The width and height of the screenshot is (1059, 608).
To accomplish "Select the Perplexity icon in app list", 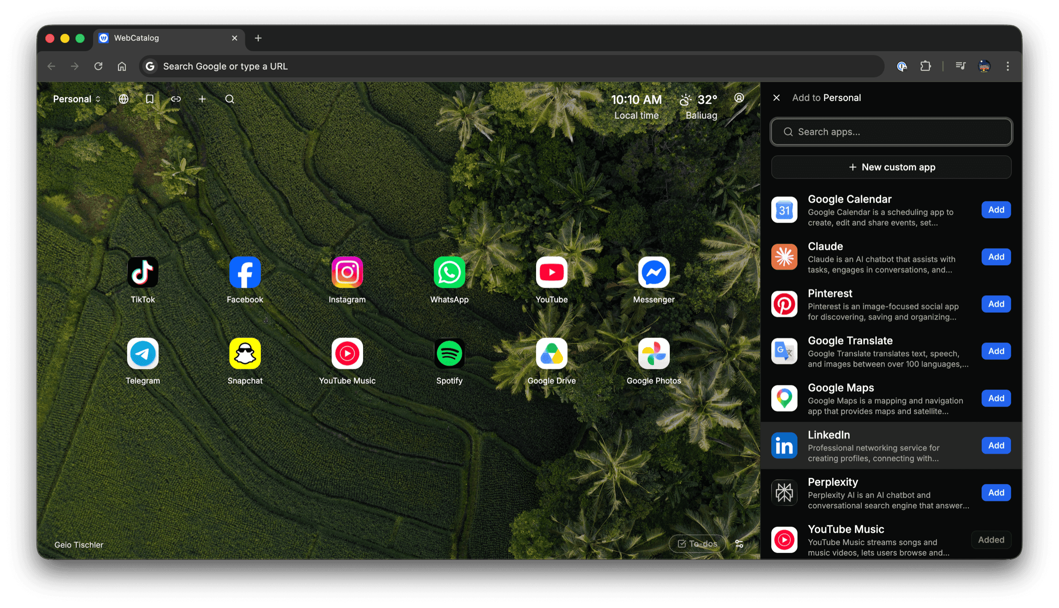I will pyautogui.click(x=784, y=493).
